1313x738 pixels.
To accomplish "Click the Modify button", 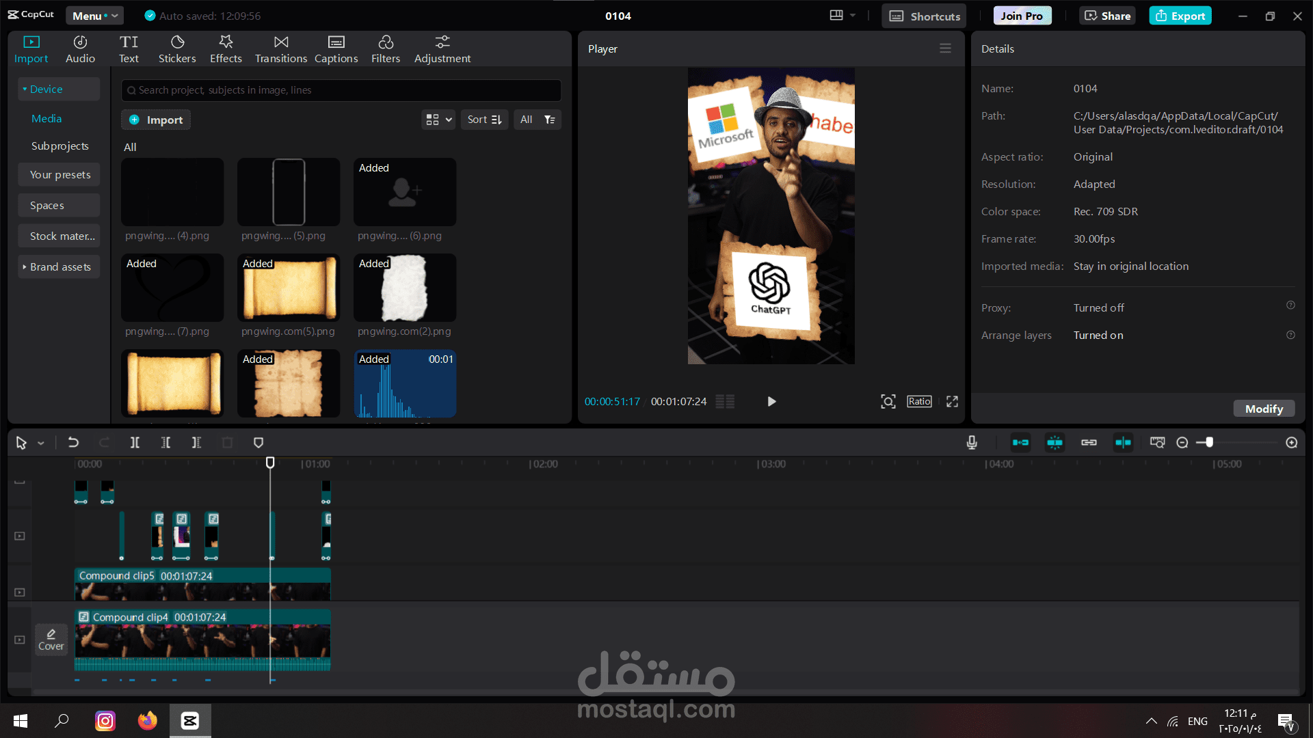I will 1264,409.
